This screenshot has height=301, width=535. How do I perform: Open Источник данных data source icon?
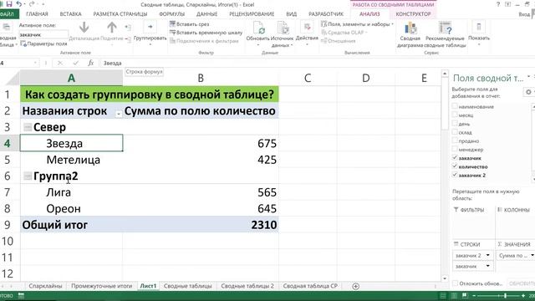point(283,28)
